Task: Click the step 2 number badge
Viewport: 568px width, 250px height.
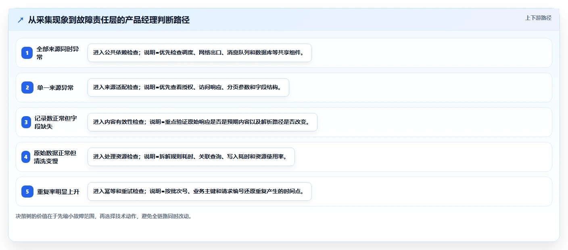Action: click(x=27, y=87)
